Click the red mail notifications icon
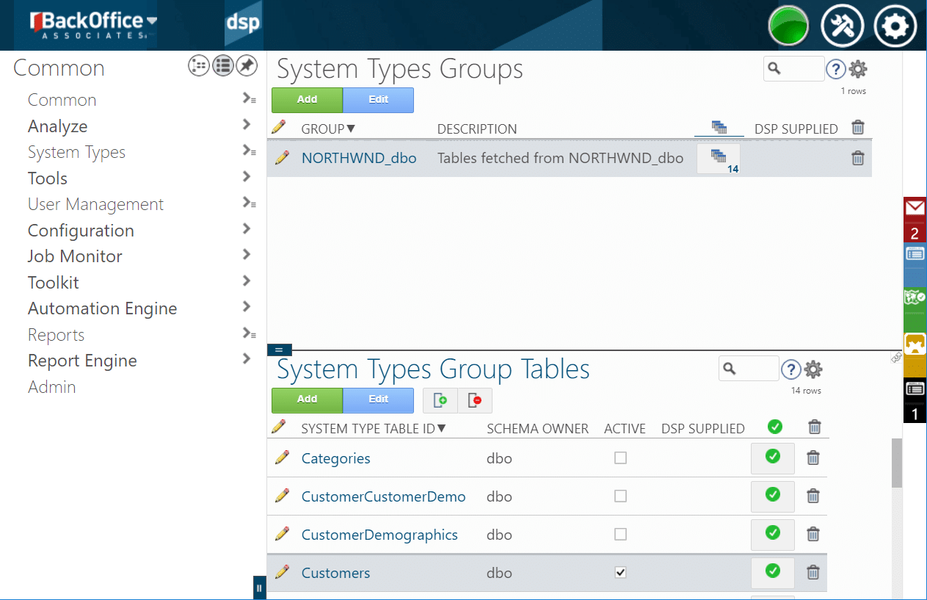 (915, 209)
